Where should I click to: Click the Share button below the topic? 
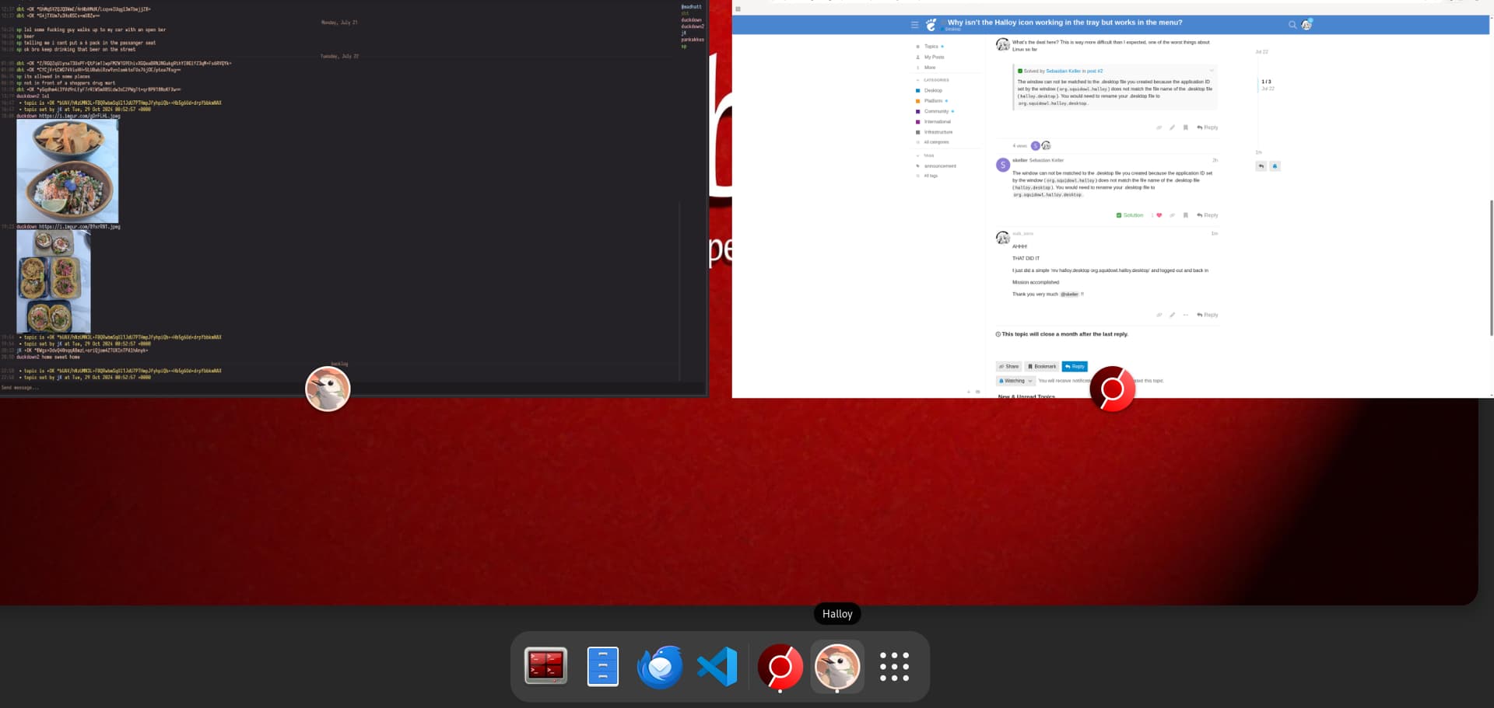(1009, 367)
